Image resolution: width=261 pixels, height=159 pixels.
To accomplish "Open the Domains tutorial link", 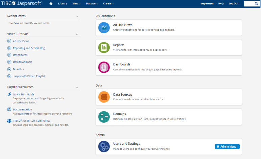I will (18, 69).
